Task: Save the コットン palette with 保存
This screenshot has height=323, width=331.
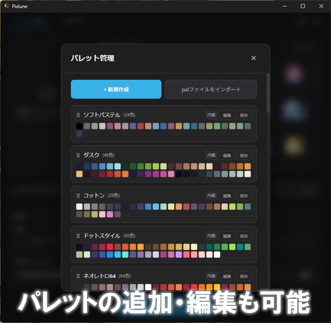Action: coord(244,195)
